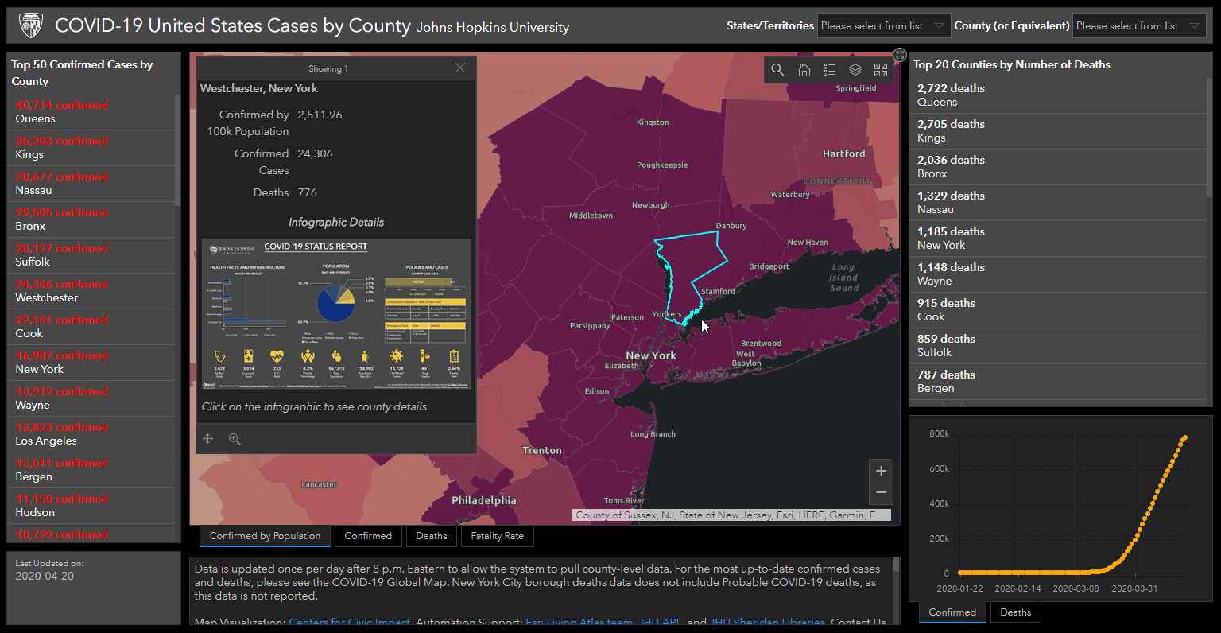This screenshot has height=633, width=1221.
Task: Click Bronx 2,036 deaths entry
Action: [1058, 167]
